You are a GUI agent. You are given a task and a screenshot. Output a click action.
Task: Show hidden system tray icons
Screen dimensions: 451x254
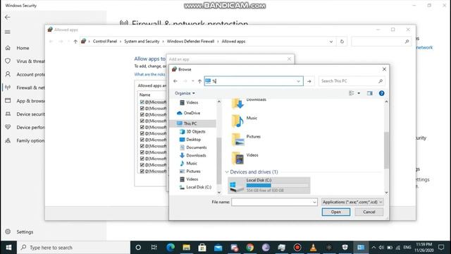point(373,248)
